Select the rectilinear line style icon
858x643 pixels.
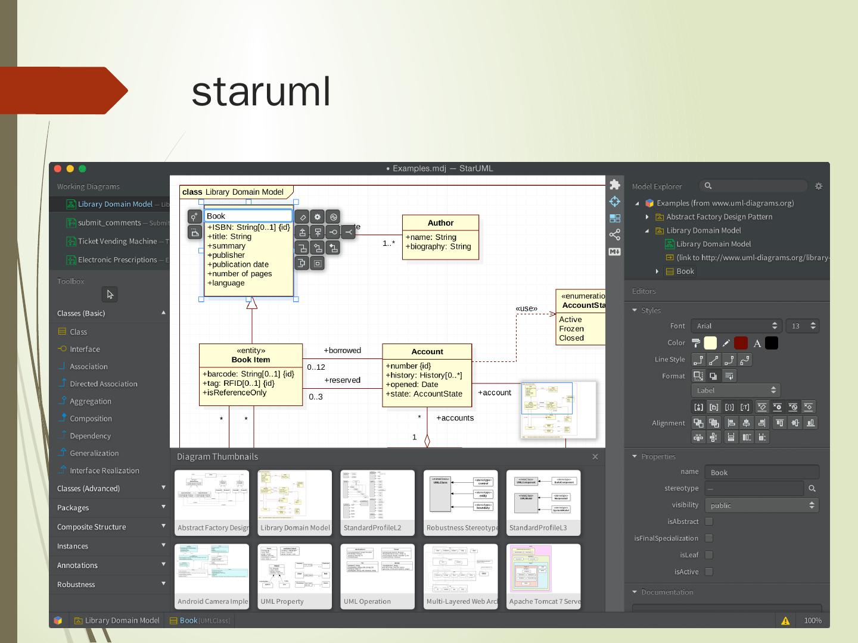[698, 360]
